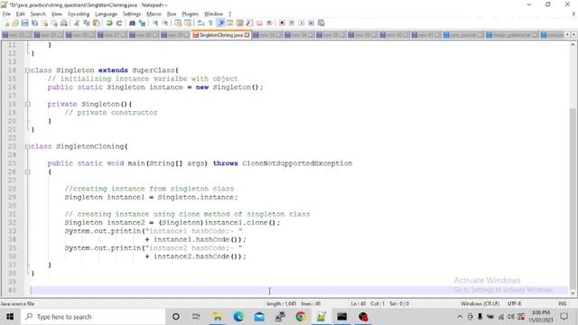The height and width of the screenshot is (325, 578).
Task: Collapse the Singleton class fold marker
Action: (x=27, y=70)
